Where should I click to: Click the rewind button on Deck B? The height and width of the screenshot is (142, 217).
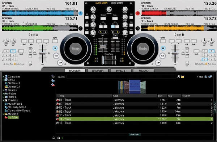click(x=187, y=41)
